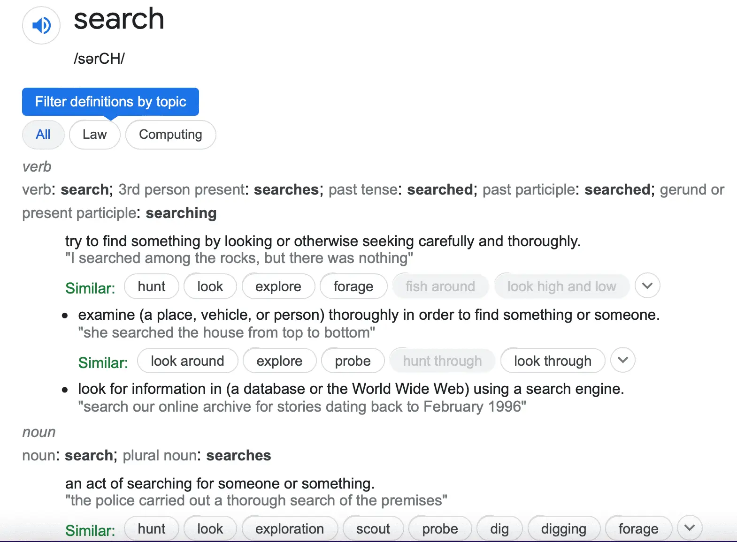
Task: Select the scout synonym
Action: pos(373,529)
